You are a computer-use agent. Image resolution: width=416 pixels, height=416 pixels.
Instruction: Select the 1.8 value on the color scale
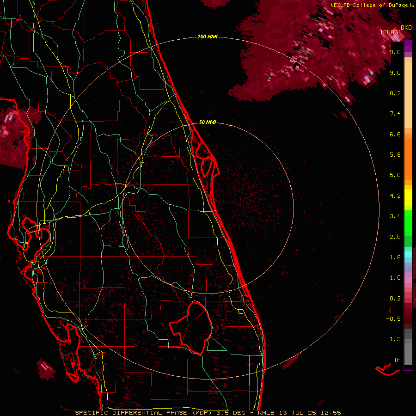(x=395, y=257)
